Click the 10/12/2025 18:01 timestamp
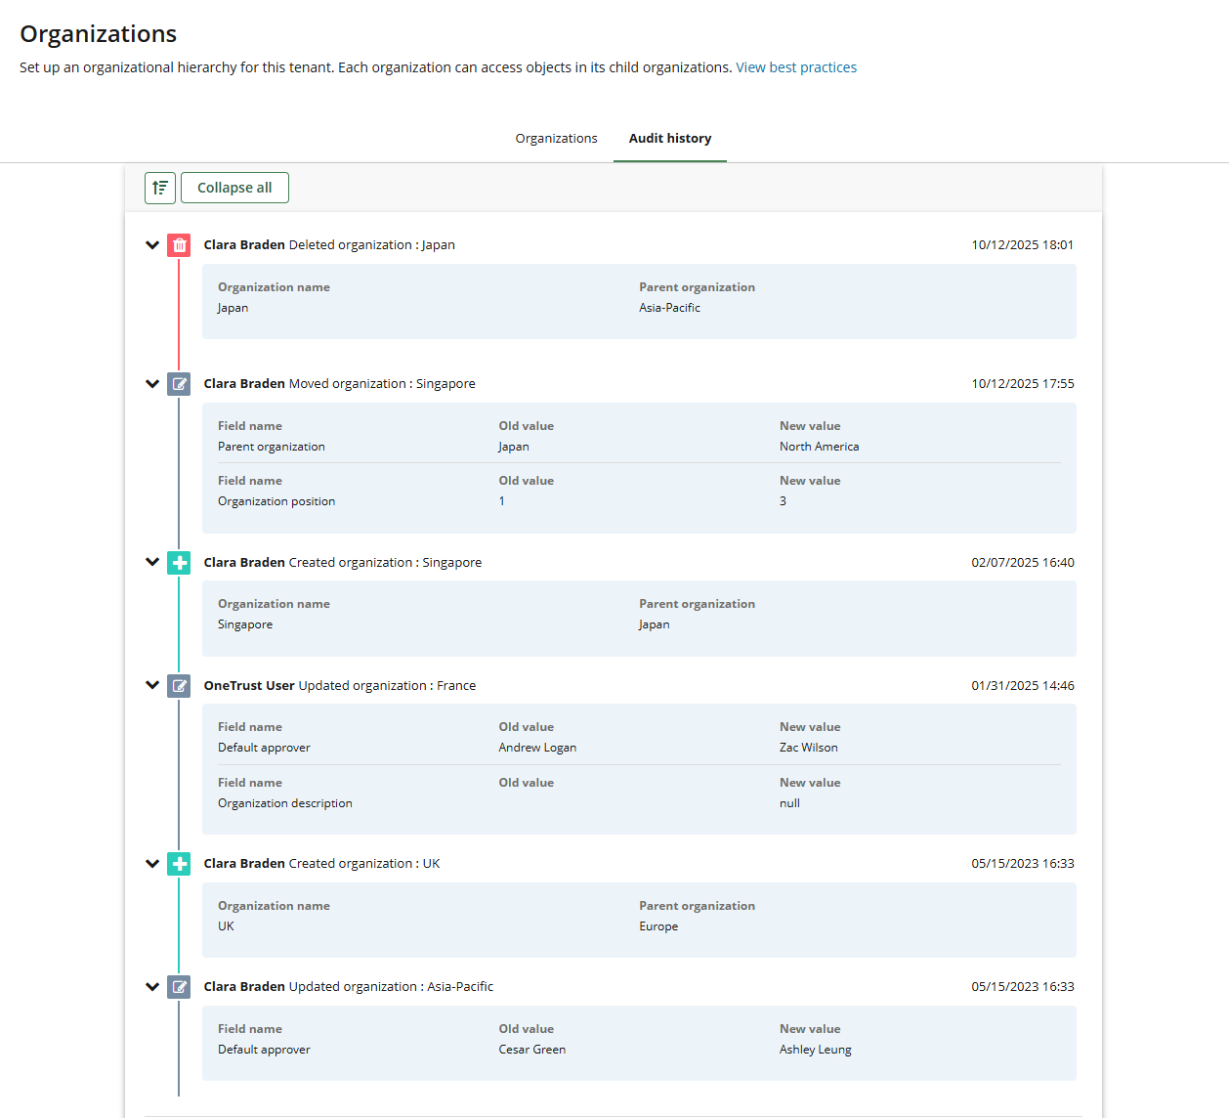Image resolution: width=1229 pixels, height=1118 pixels. (x=1022, y=245)
